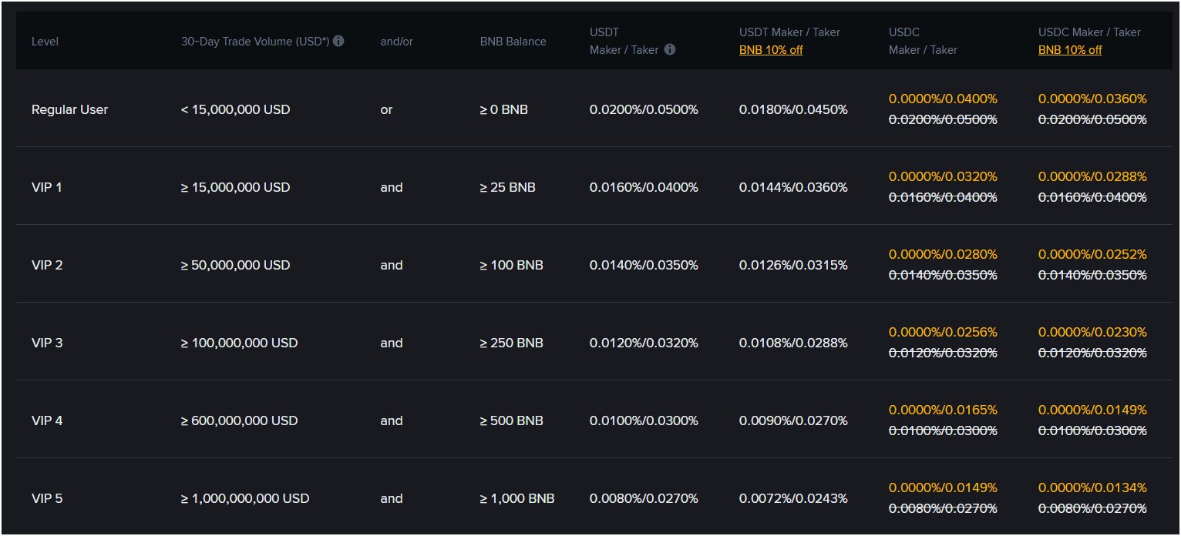Select the ≥ 250 BNB balance cell
The image size is (1181, 536).
pos(511,343)
